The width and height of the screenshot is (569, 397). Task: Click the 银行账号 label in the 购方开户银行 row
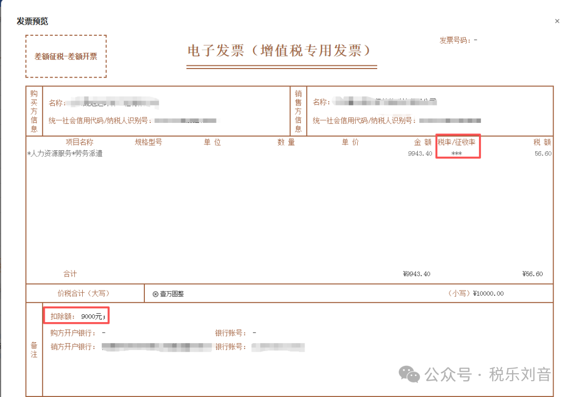(x=231, y=333)
